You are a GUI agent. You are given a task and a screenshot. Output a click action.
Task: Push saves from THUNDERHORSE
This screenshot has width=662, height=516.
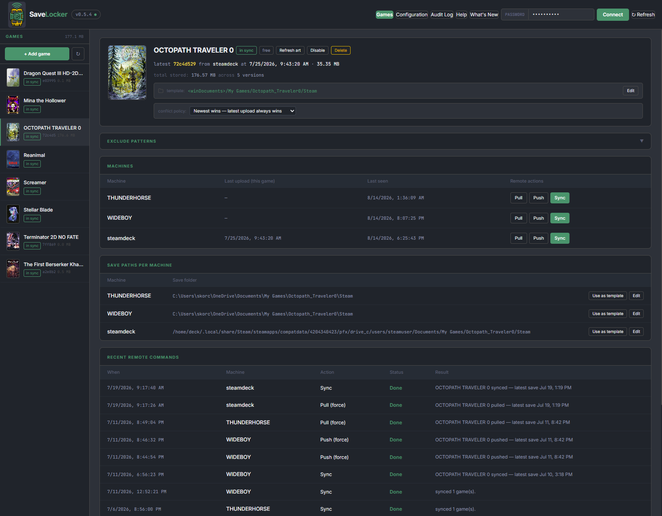[538, 198]
